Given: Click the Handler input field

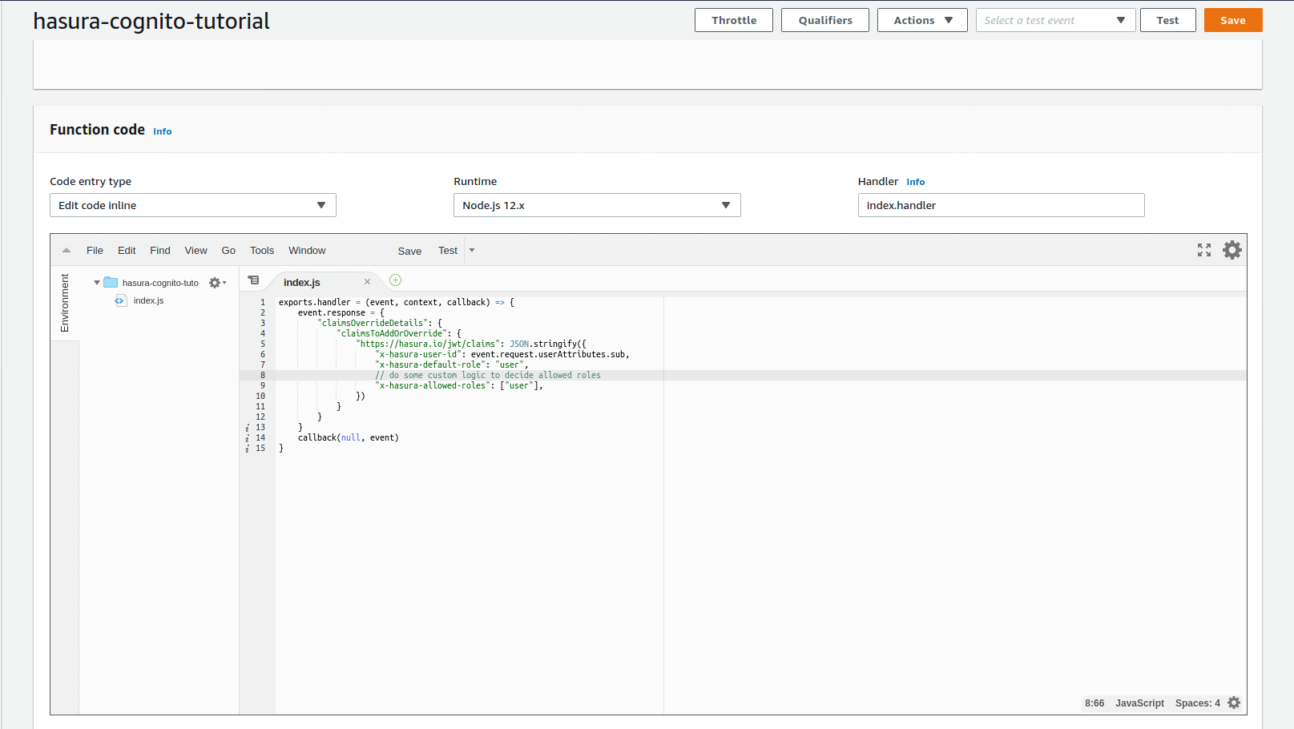Looking at the screenshot, I should click(x=1000, y=205).
